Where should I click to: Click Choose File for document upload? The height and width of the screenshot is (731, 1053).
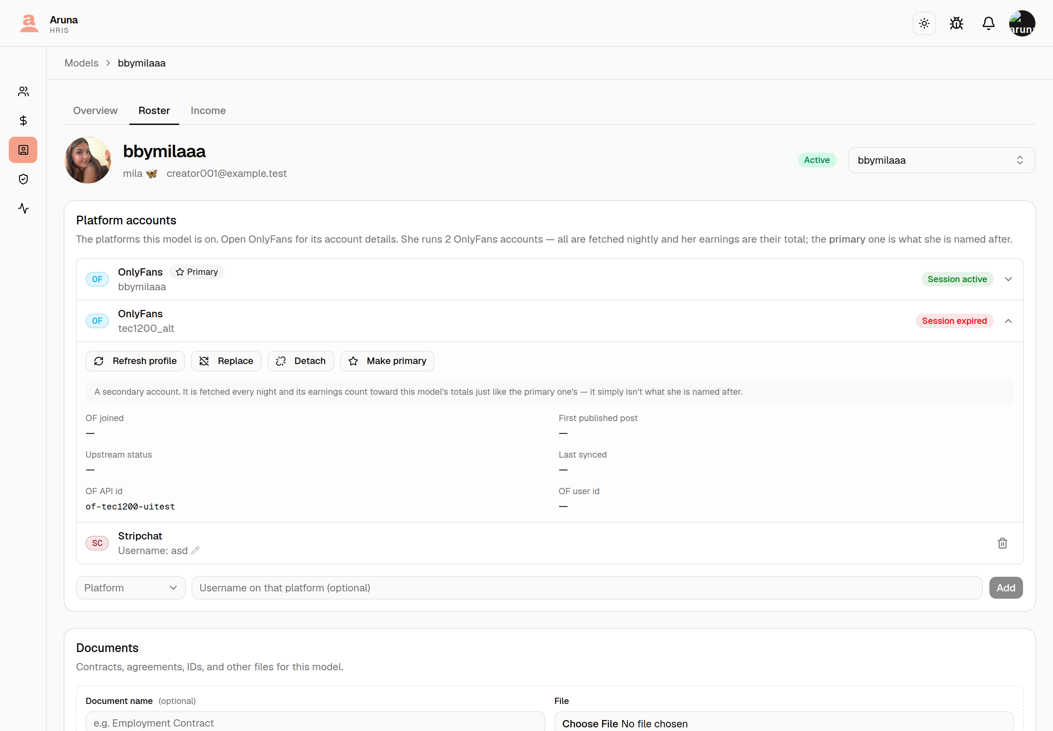coord(590,724)
